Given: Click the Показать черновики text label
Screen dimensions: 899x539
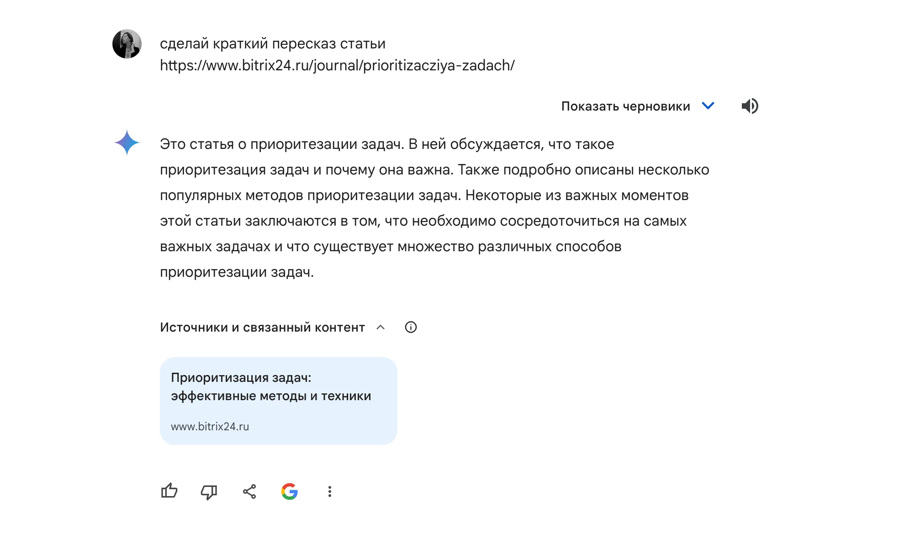Looking at the screenshot, I should pos(625,106).
